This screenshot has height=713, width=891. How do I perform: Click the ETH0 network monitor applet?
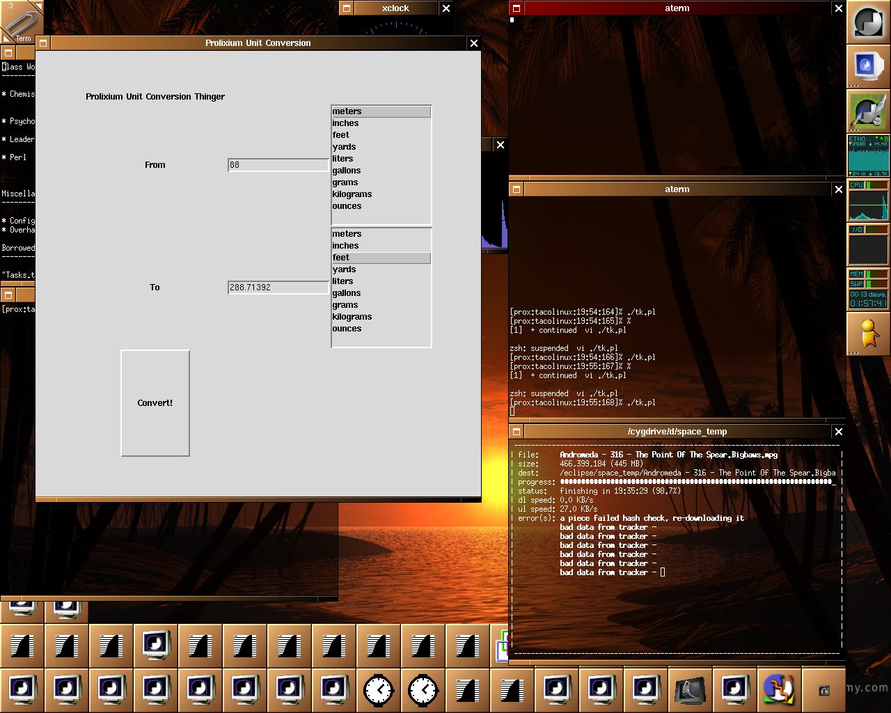(x=868, y=156)
